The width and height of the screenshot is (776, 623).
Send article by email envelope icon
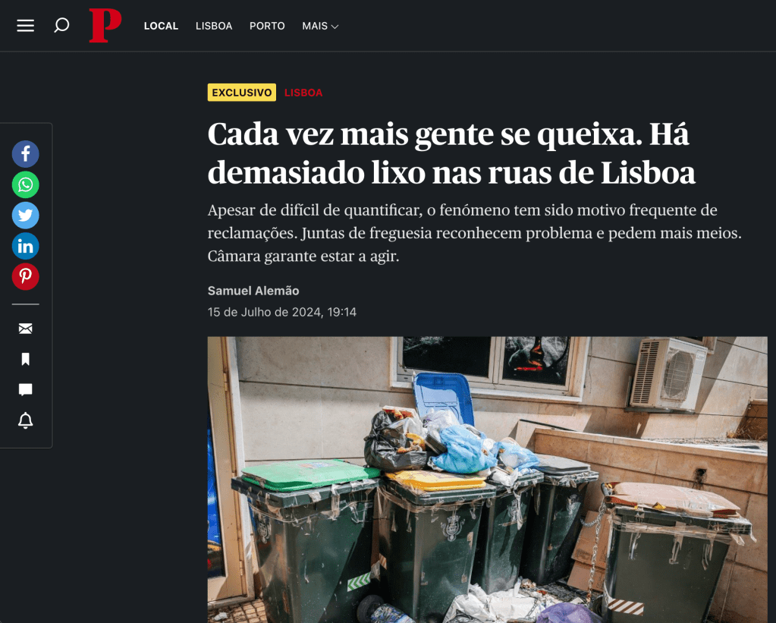click(25, 329)
